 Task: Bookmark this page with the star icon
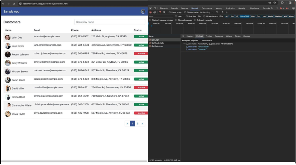pos(275,3)
